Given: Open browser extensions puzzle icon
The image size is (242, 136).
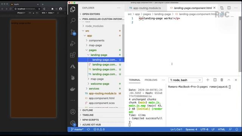Looking at the screenshot, I should (52, 9).
